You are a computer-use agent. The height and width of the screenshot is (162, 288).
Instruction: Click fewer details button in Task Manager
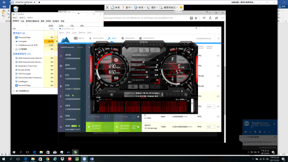coord(21,91)
